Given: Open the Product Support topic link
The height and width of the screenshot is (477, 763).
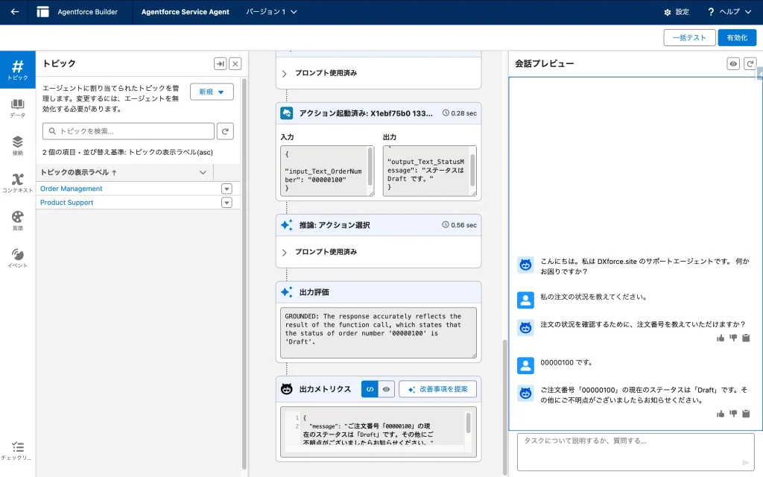Looking at the screenshot, I should [67, 203].
